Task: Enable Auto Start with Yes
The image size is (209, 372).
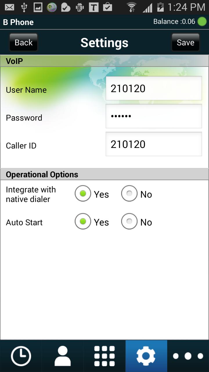Action: (83, 221)
